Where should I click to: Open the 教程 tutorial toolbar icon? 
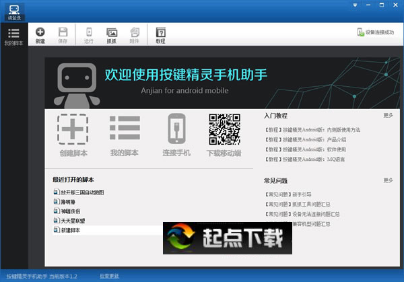pos(161,35)
